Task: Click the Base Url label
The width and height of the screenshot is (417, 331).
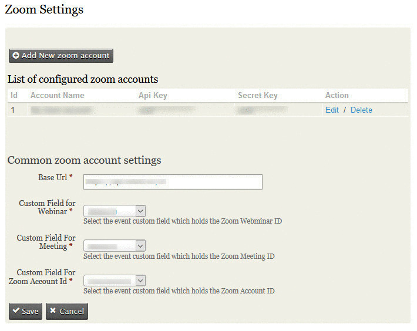Action: (x=53, y=177)
